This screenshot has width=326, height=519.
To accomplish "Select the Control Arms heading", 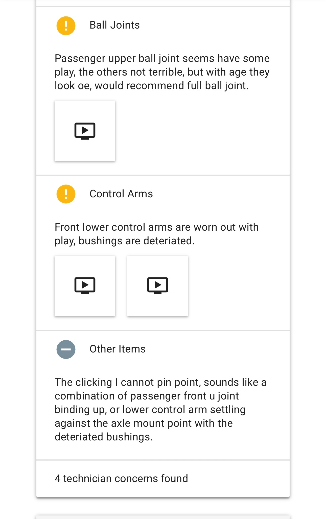I will point(121,194).
